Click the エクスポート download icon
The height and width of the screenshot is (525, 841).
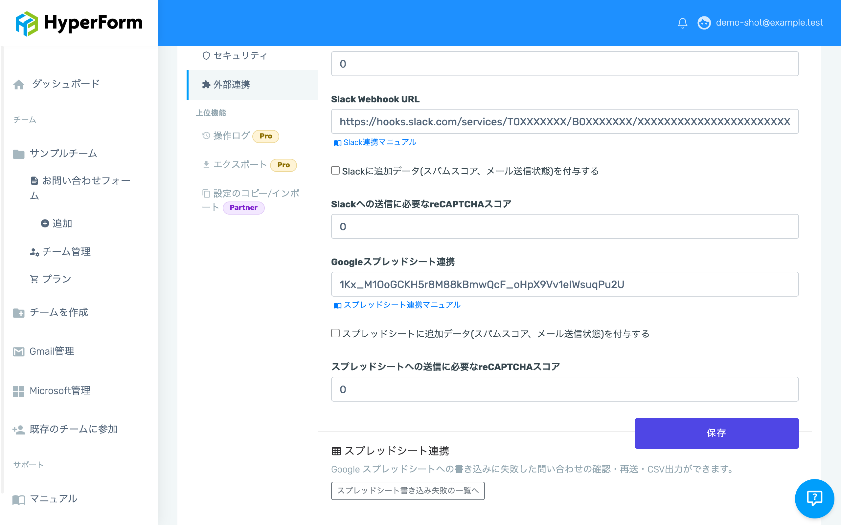tap(206, 165)
